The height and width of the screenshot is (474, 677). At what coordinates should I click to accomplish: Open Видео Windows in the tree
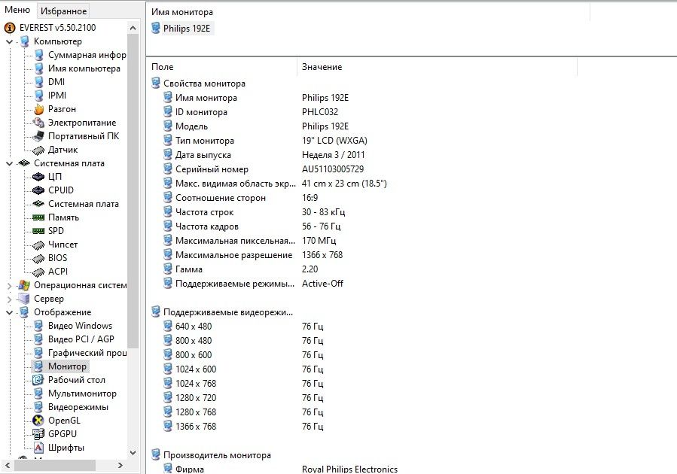click(x=80, y=326)
